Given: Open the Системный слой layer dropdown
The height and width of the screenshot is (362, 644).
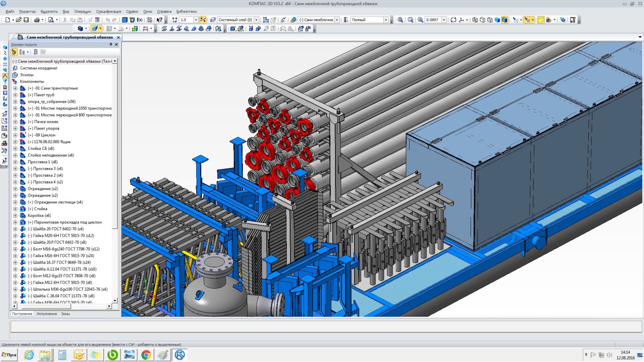Looking at the screenshot, I should coord(256,20).
